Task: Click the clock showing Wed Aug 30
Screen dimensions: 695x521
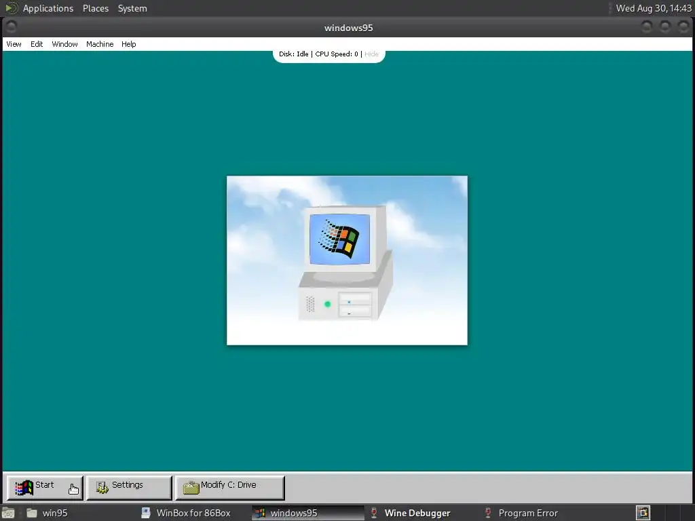Action: click(x=654, y=8)
